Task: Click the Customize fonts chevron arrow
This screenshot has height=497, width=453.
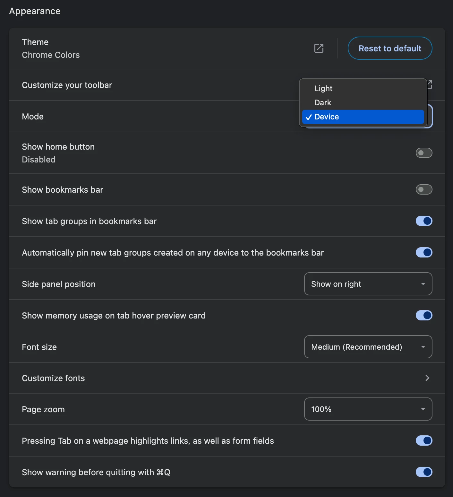Action: point(427,378)
